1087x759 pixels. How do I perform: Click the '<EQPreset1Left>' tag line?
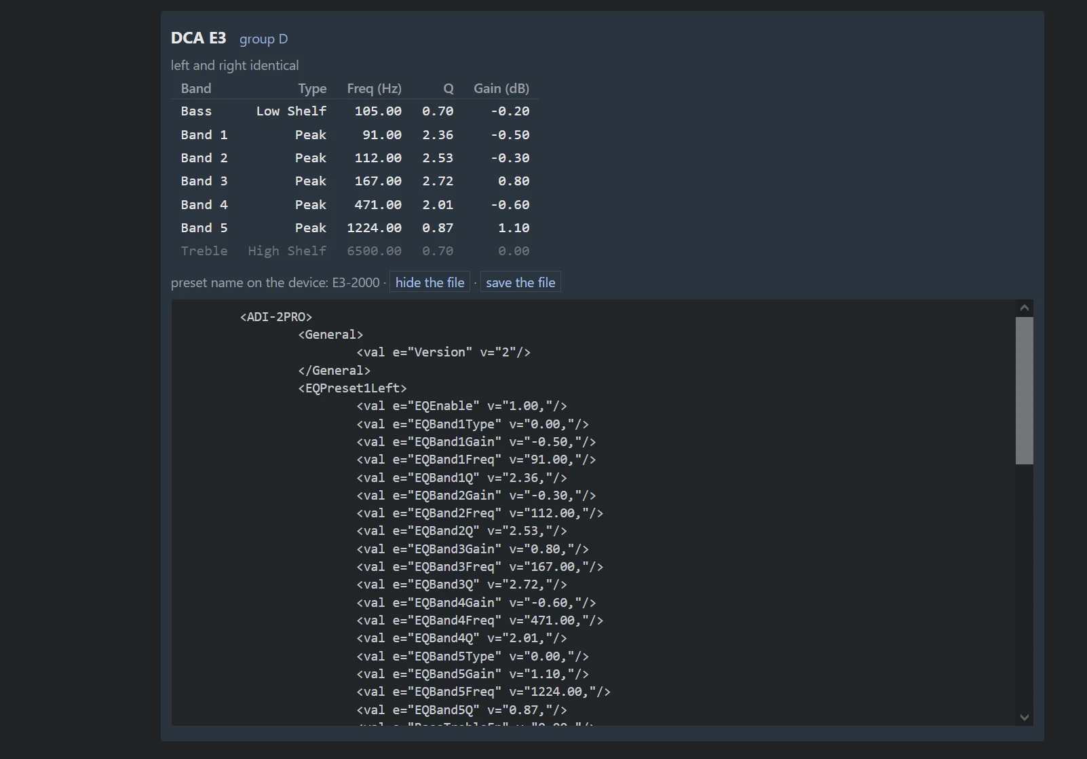click(x=353, y=388)
